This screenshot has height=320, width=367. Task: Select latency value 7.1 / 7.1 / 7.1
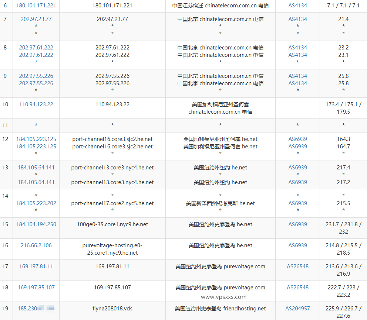tap(343, 6)
